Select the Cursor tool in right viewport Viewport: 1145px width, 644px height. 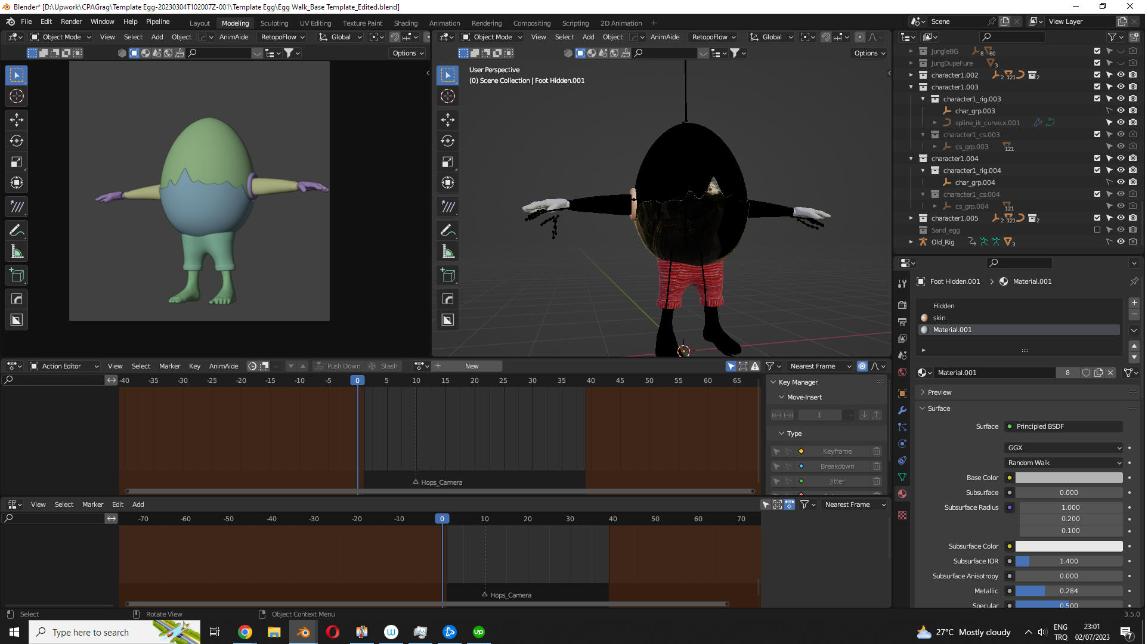coord(448,97)
